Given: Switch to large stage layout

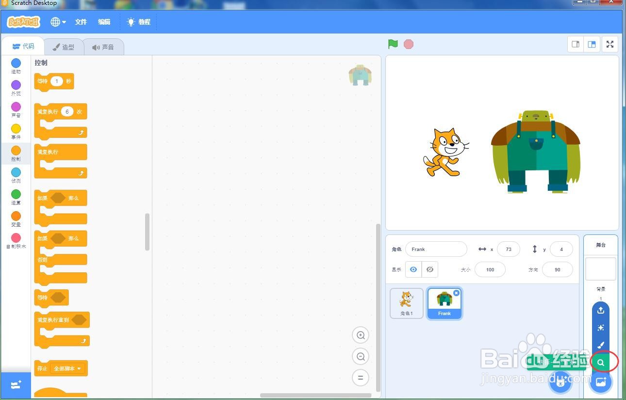Looking at the screenshot, I should (x=592, y=44).
